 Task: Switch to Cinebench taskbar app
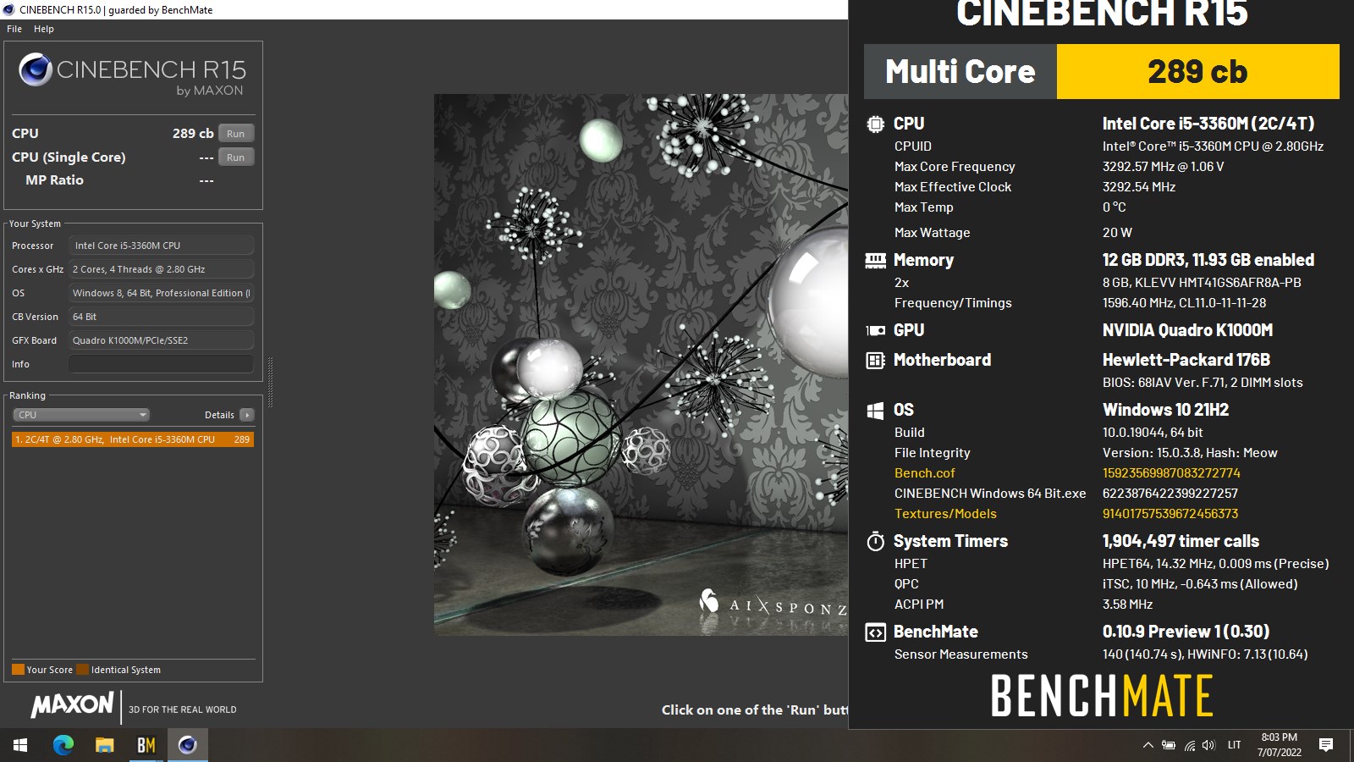pos(187,745)
